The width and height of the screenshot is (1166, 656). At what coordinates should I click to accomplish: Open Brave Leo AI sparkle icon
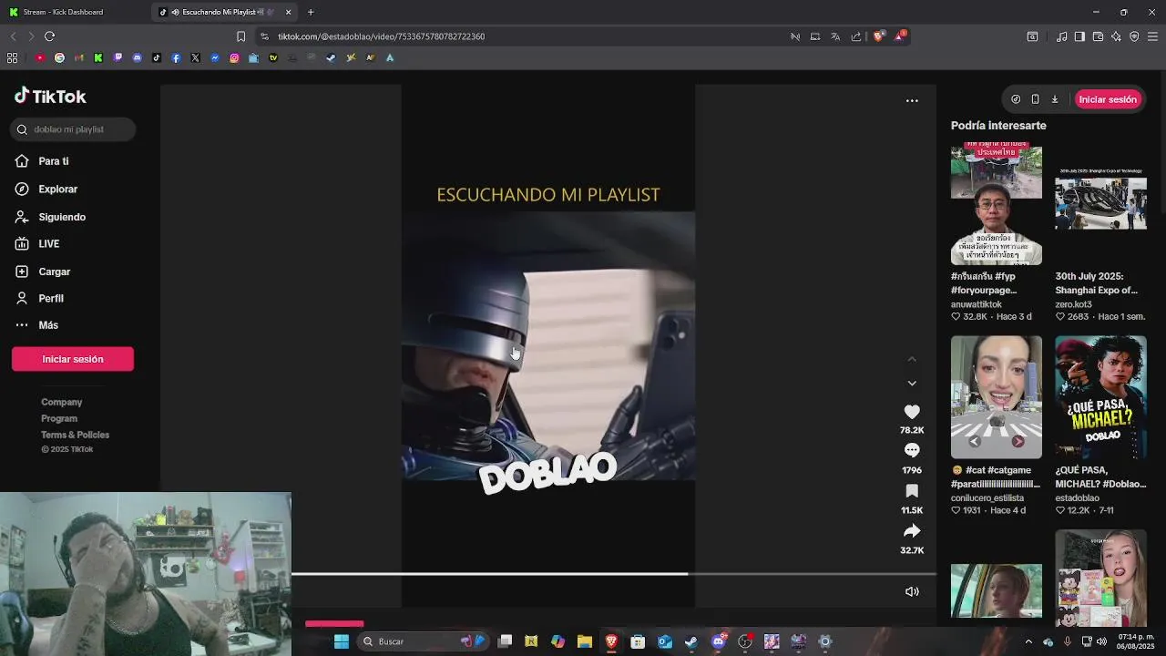click(1116, 36)
